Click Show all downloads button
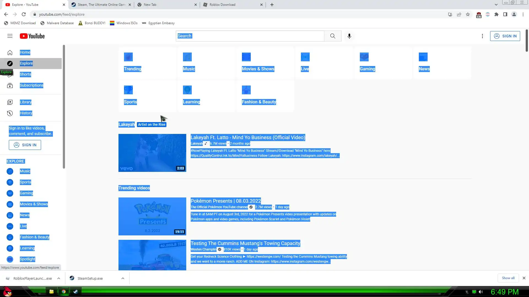 pos(508,278)
